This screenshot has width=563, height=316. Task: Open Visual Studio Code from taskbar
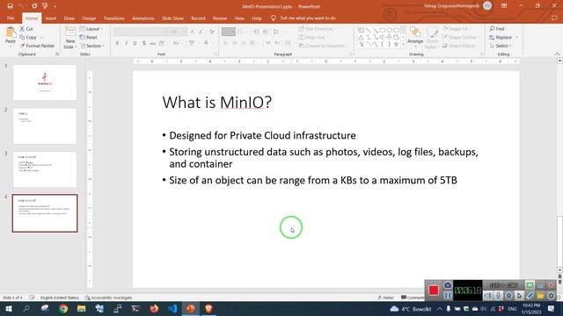(172, 308)
